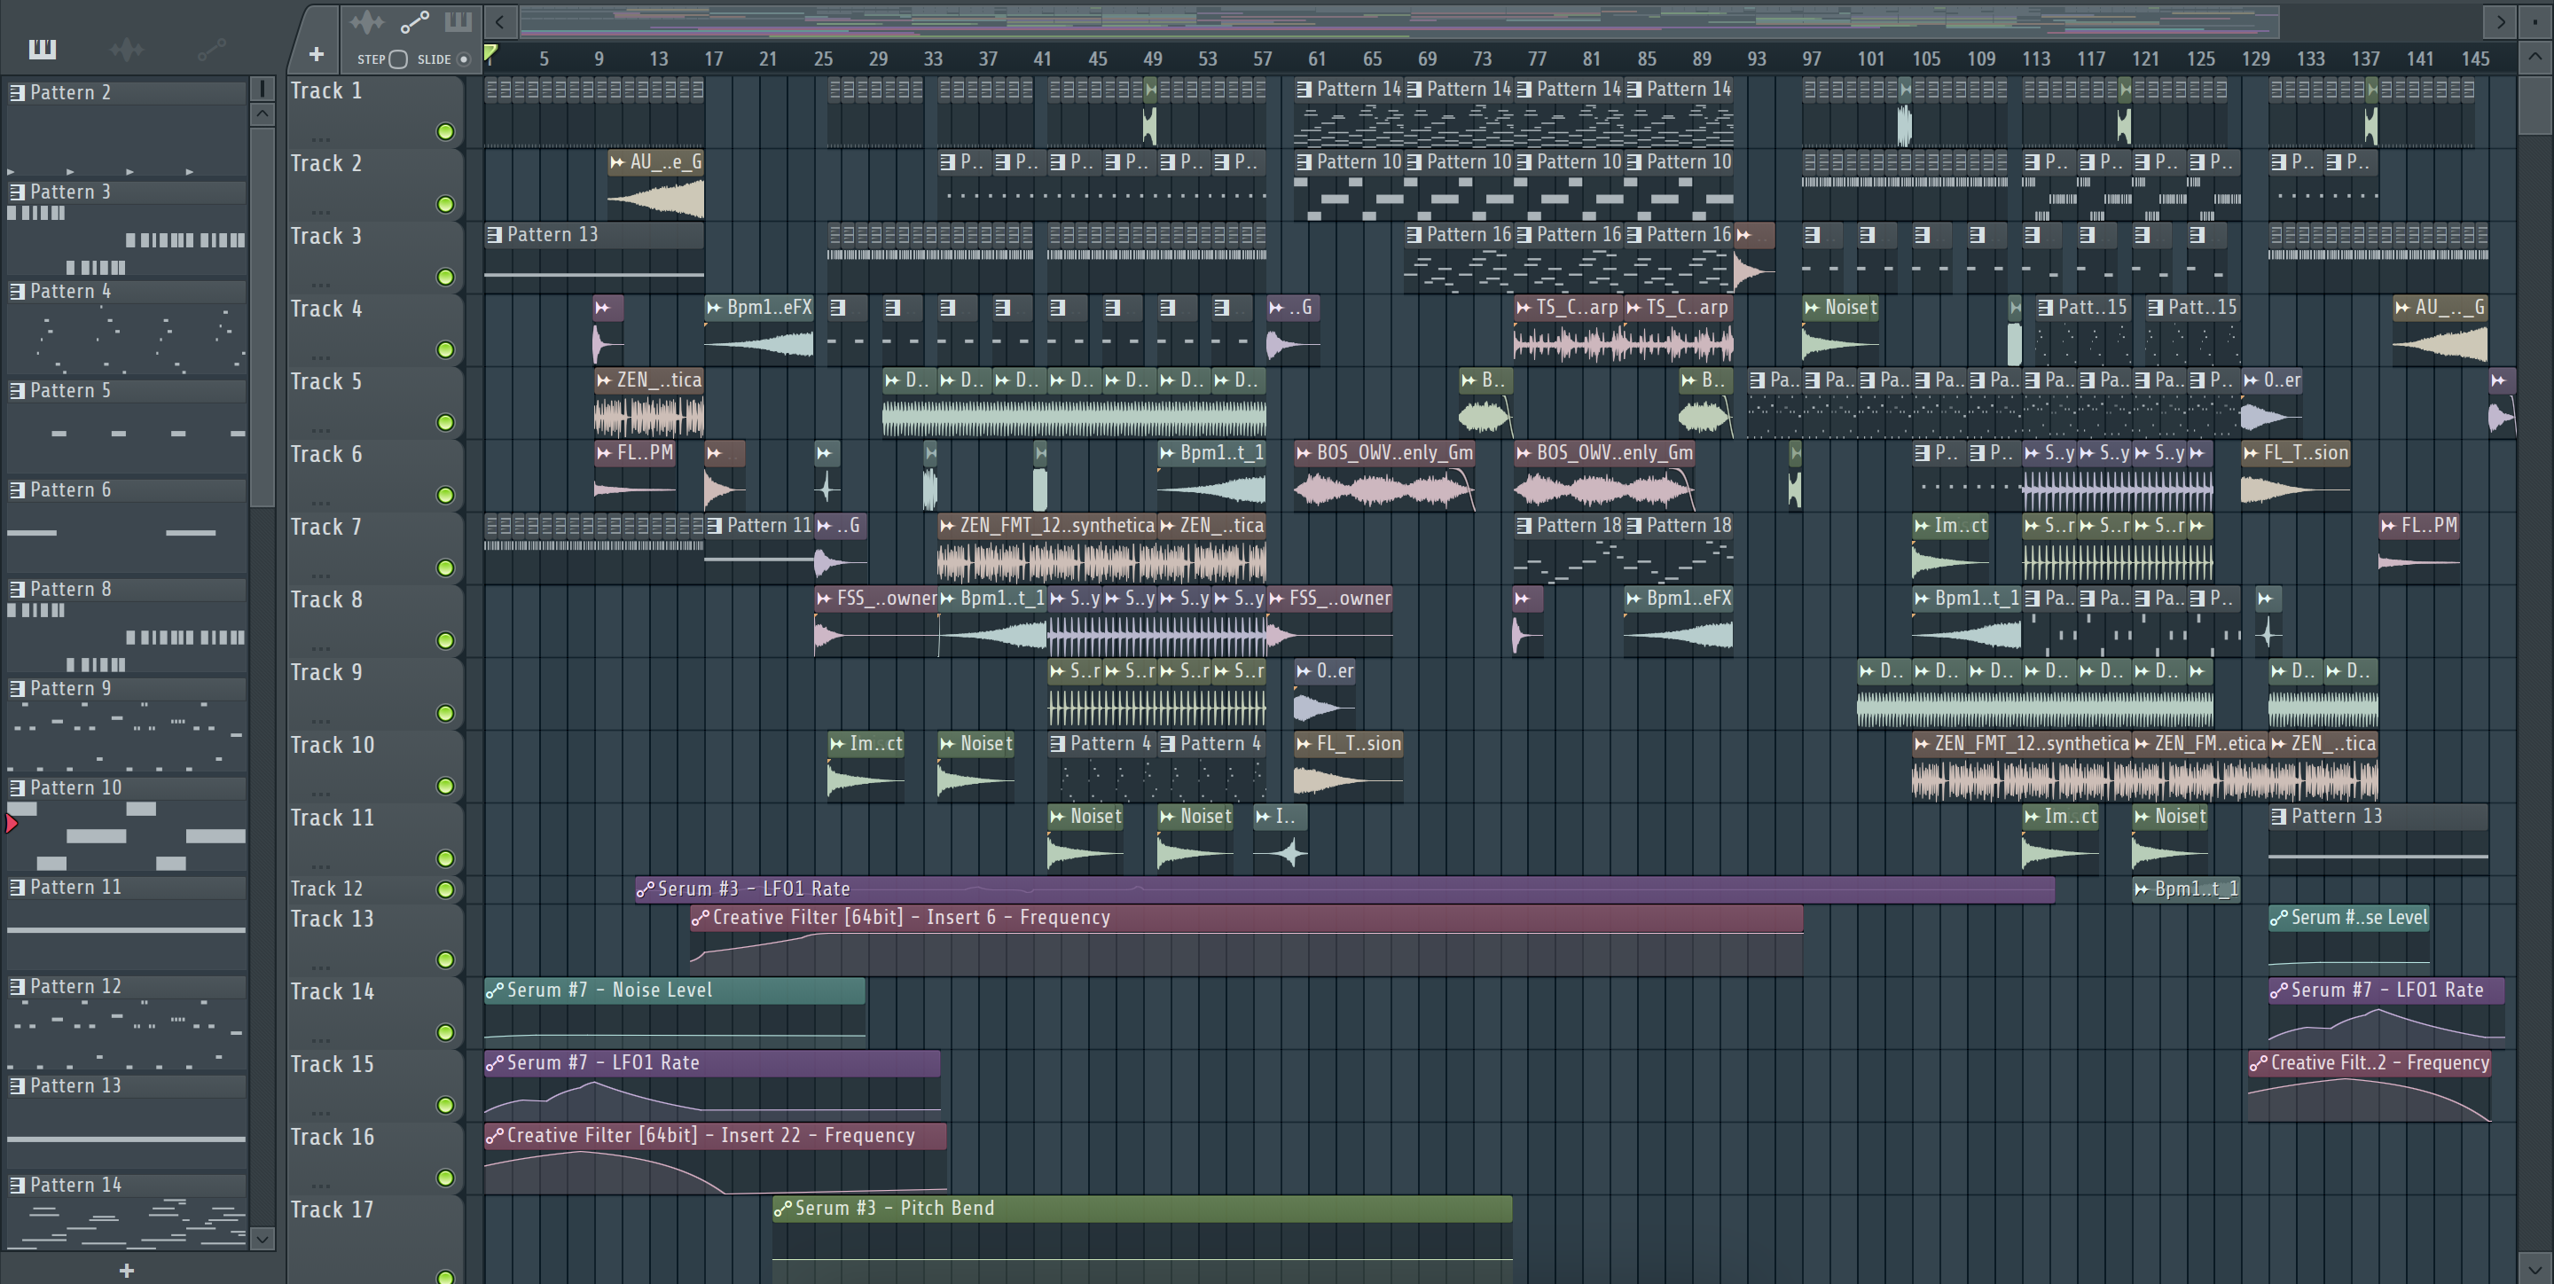Image resolution: width=2554 pixels, height=1284 pixels.
Task: Select pattern clip focus piano icon in playlist header
Action: click(x=458, y=20)
